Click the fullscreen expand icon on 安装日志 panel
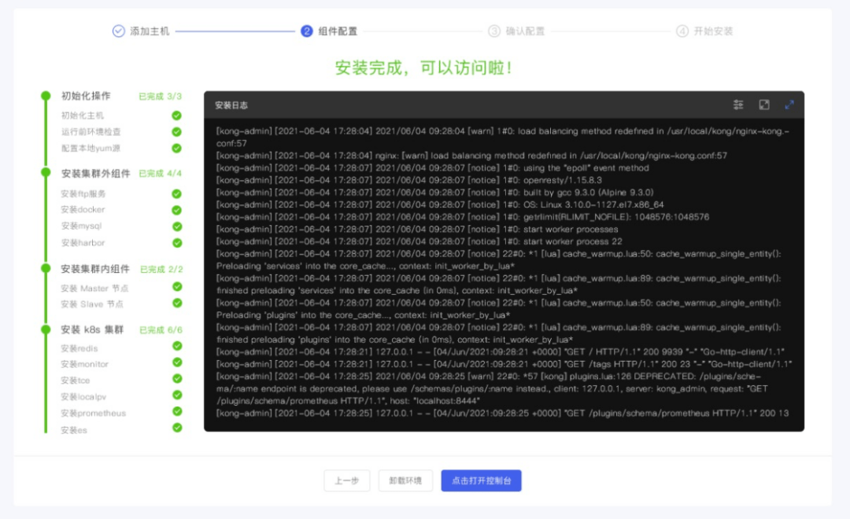Image resolution: width=850 pixels, height=519 pixels. point(764,104)
